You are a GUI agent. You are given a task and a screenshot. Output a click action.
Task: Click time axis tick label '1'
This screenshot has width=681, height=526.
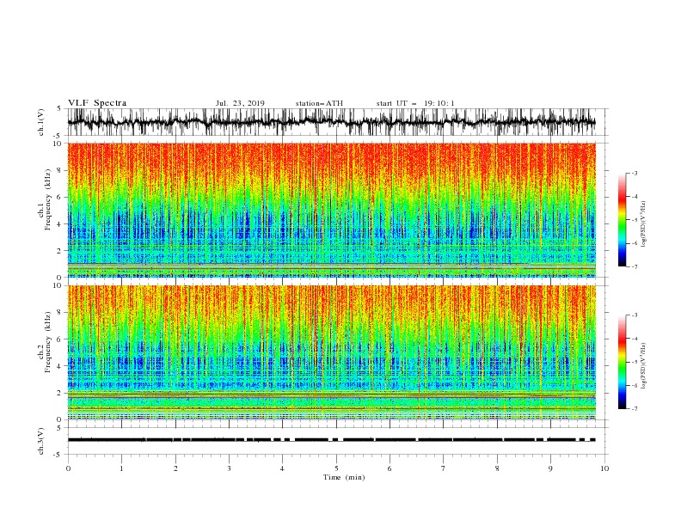[x=121, y=468]
